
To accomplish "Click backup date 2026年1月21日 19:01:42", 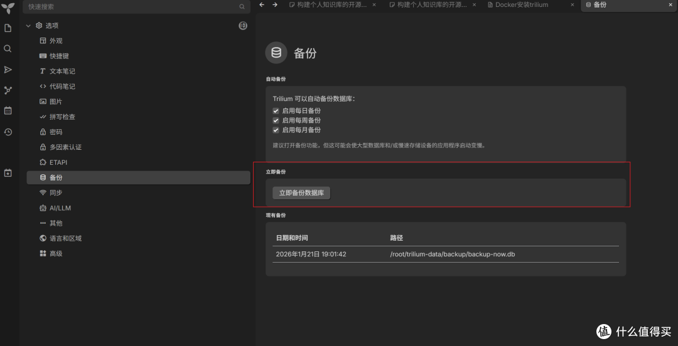I will coord(311,254).
